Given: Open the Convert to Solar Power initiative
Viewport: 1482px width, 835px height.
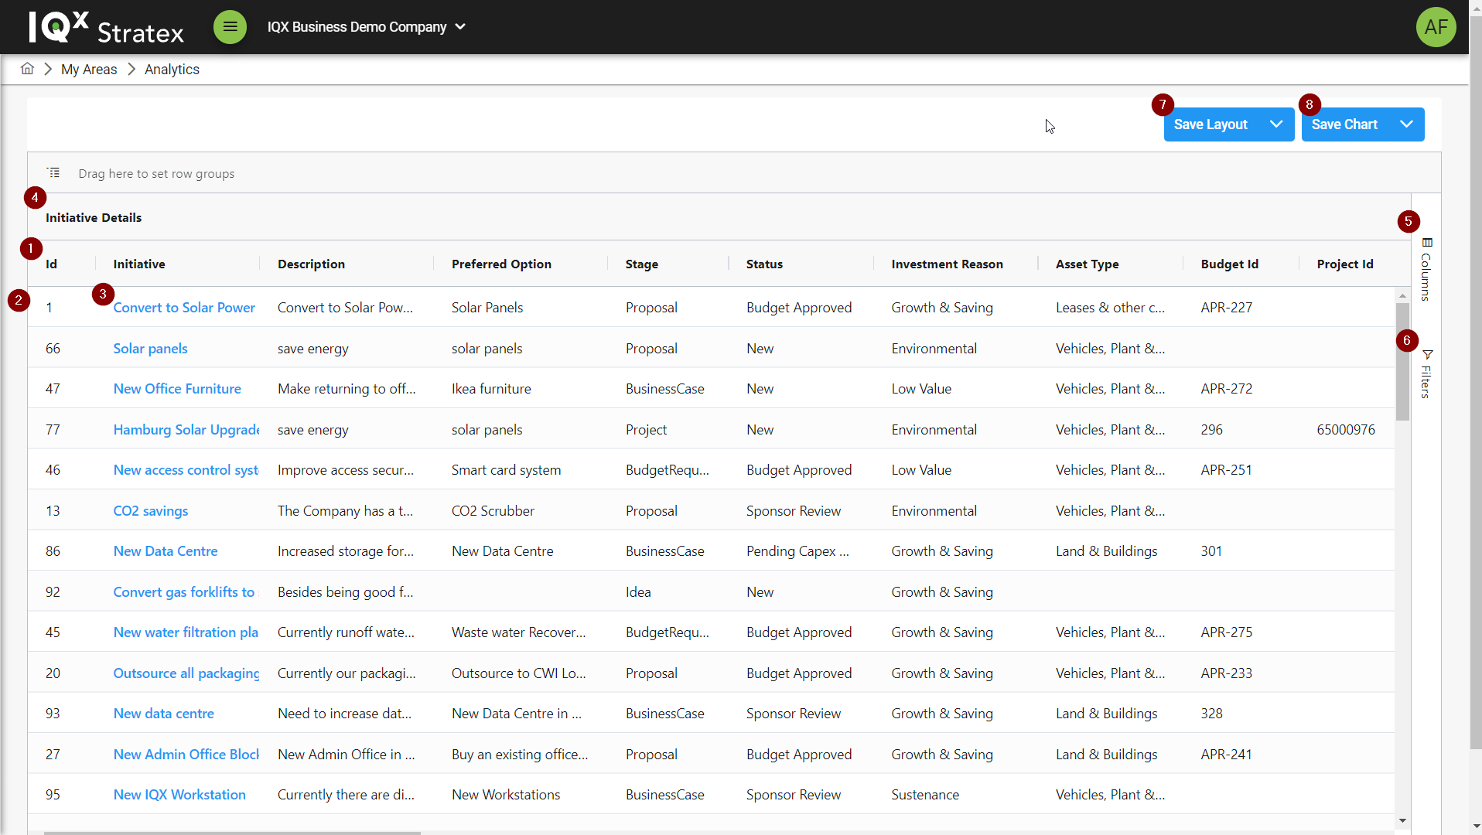Looking at the screenshot, I should point(184,308).
